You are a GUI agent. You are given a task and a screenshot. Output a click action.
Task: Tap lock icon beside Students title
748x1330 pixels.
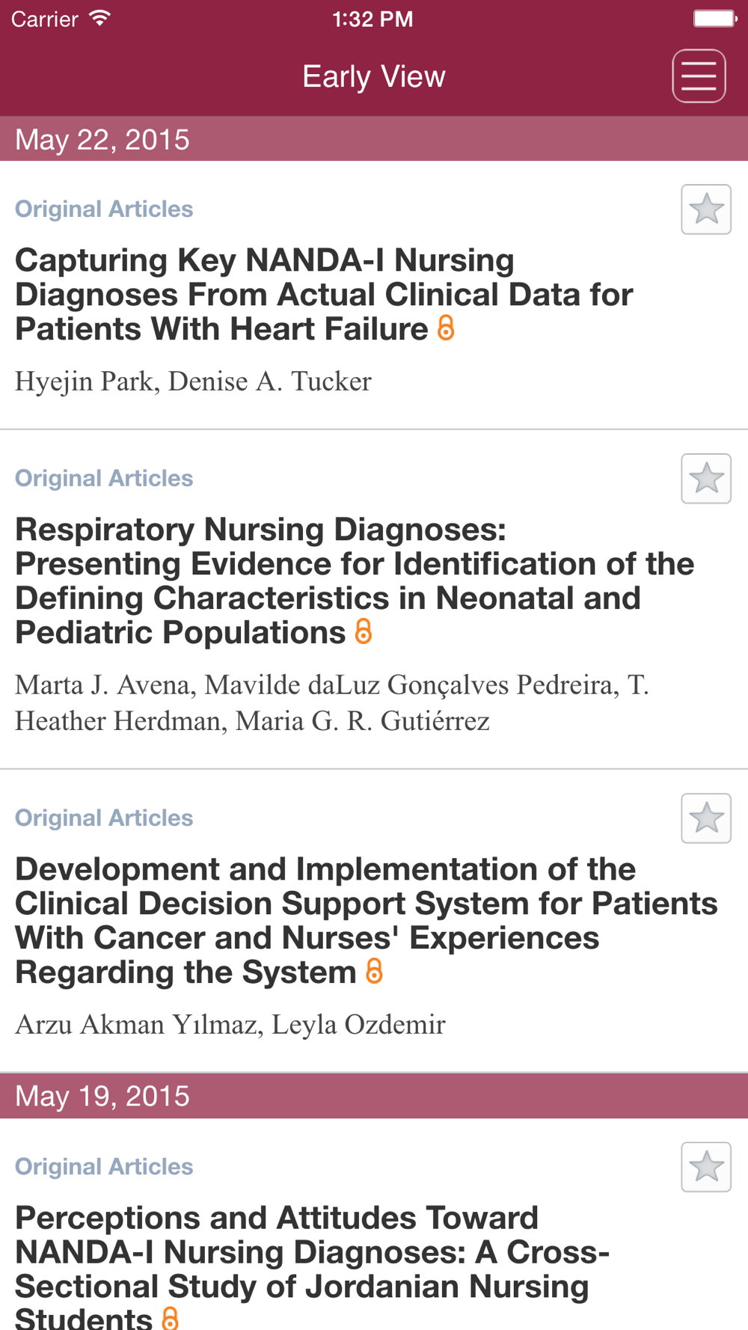pos(171,1318)
